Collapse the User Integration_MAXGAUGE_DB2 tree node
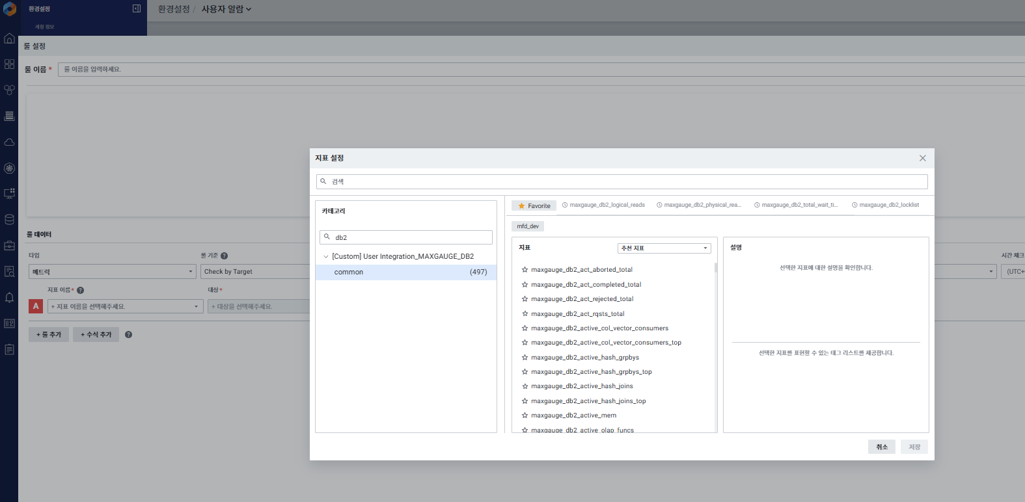Image resolution: width=1025 pixels, height=502 pixels. coord(326,257)
